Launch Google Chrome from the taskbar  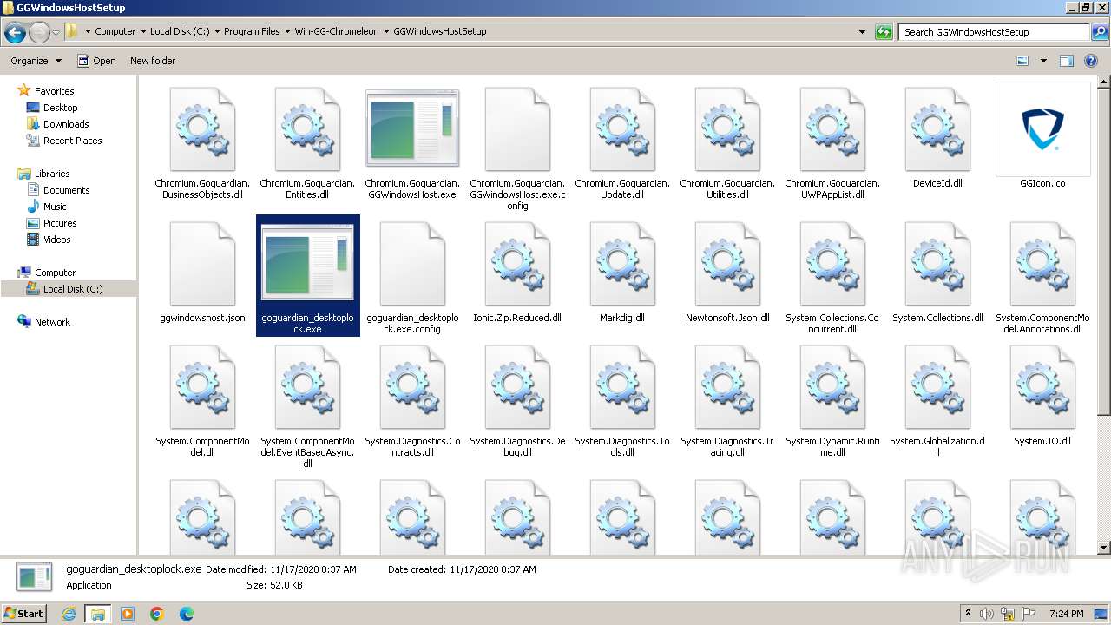pyautogui.click(x=157, y=614)
